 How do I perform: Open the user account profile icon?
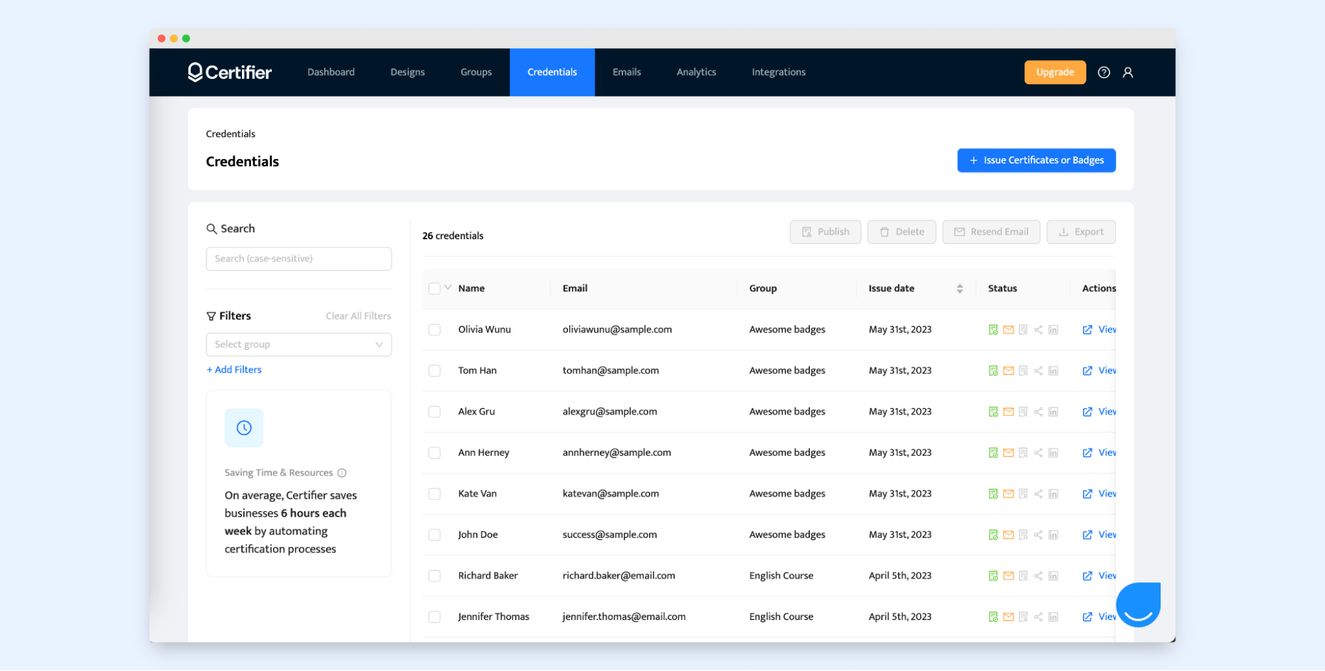(1127, 72)
